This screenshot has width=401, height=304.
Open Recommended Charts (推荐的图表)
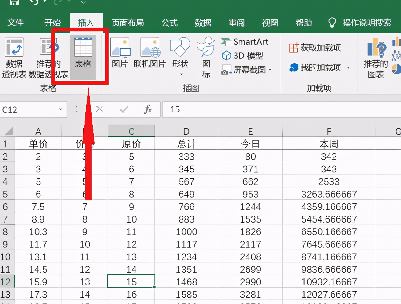click(x=376, y=57)
